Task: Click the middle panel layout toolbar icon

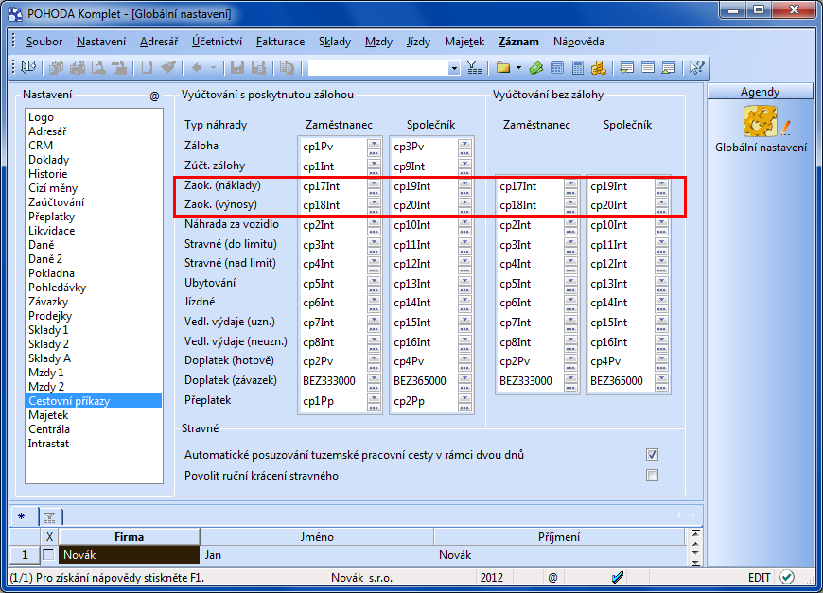Action: 648,67
